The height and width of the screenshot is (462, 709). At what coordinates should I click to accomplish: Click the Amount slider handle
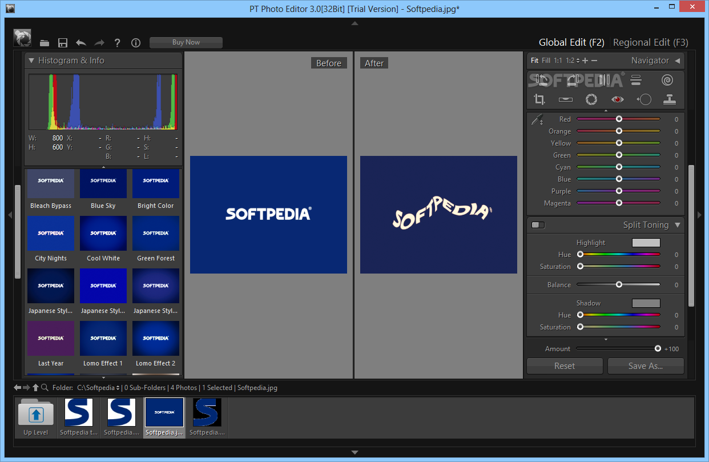[x=658, y=348]
